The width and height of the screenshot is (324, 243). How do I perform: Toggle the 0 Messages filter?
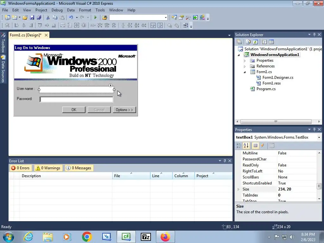(79, 168)
